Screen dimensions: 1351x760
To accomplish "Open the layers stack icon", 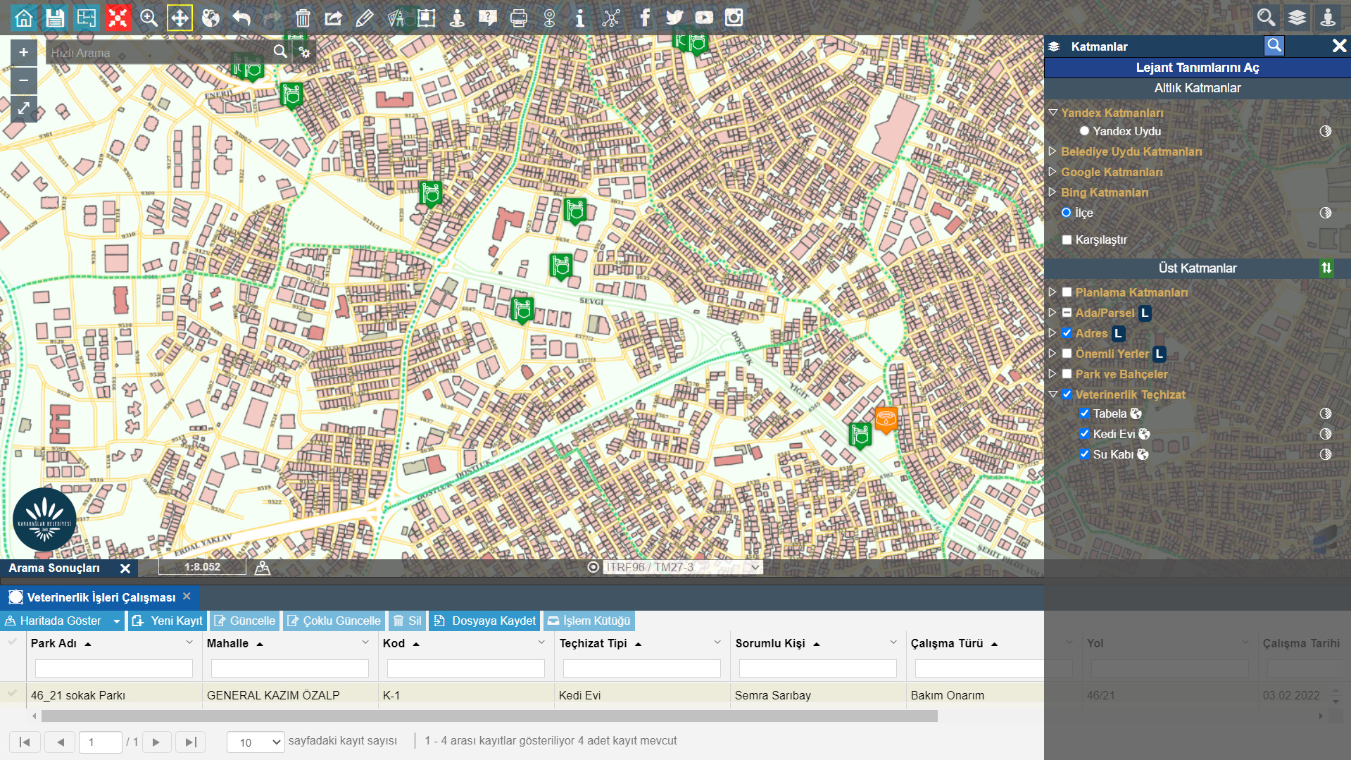I will [x=1297, y=18].
